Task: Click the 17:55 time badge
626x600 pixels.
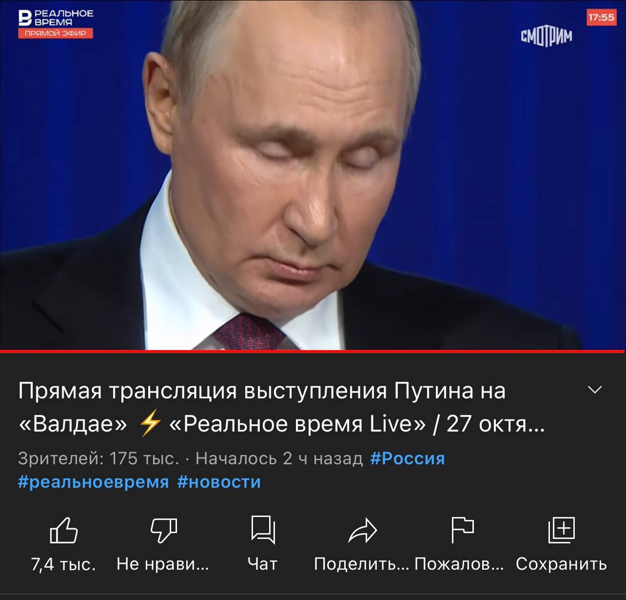Action: tap(601, 18)
